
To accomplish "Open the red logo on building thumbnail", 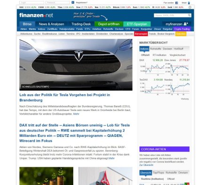I will click(105, 176).
